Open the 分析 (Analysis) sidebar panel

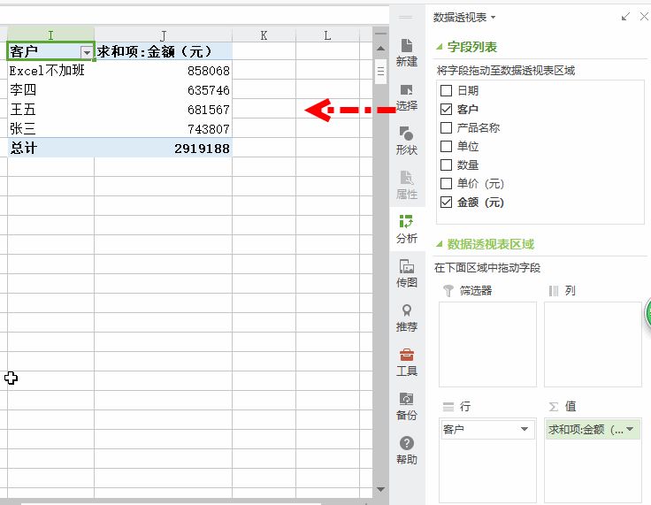tap(406, 228)
